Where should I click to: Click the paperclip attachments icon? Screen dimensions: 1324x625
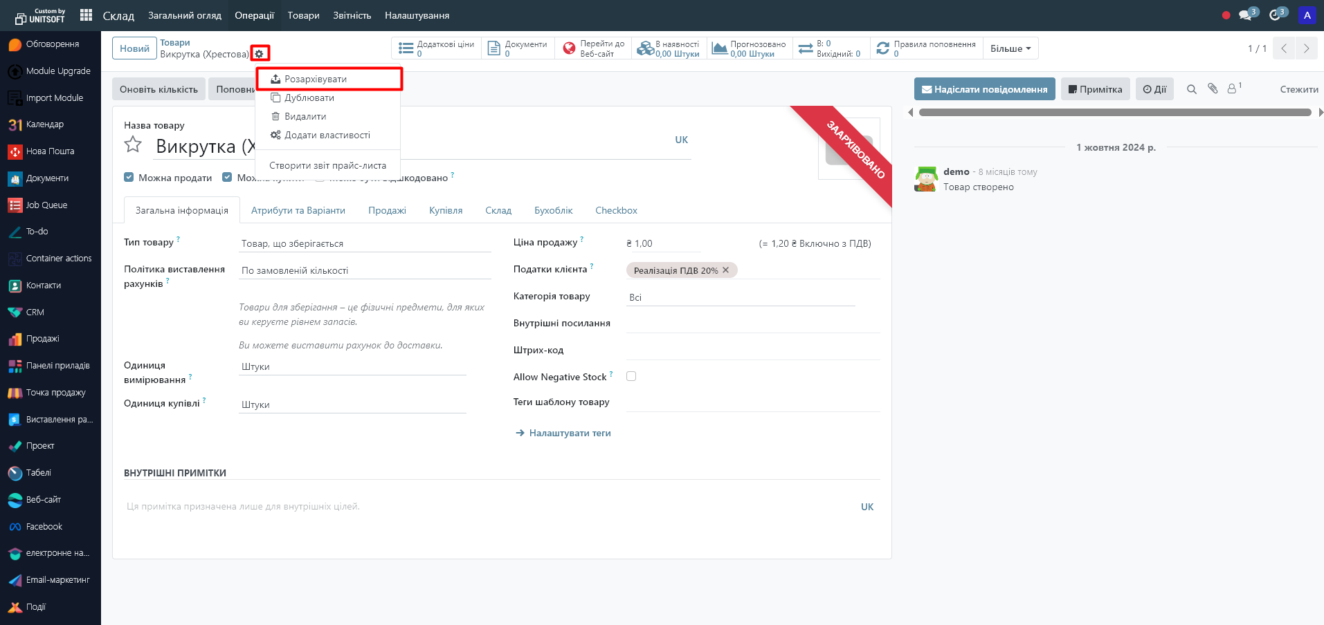[1213, 89]
